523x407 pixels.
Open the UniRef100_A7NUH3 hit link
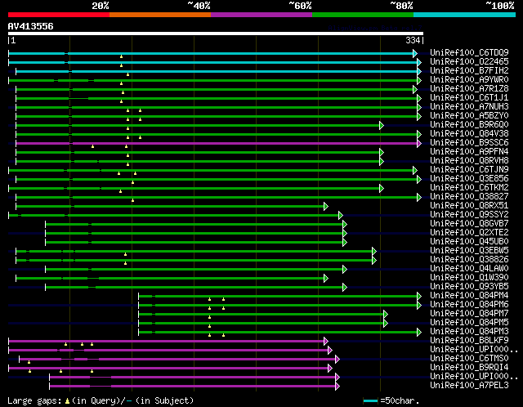pyautogui.click(x=468, y=107)
